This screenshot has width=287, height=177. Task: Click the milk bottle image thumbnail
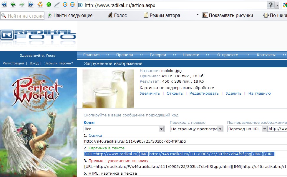(108, 89)
